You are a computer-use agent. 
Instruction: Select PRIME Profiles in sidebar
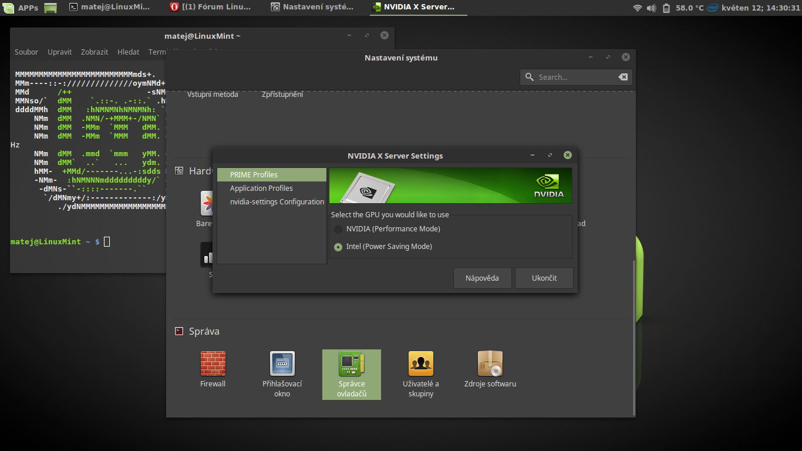click(254, 175)
